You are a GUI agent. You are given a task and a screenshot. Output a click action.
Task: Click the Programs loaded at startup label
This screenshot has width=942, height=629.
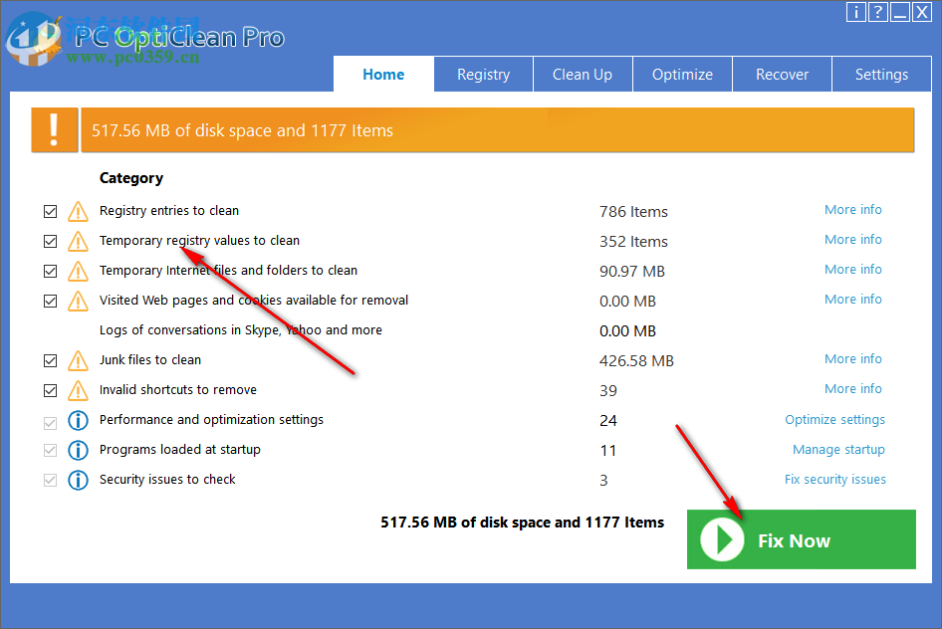point(179,450)
